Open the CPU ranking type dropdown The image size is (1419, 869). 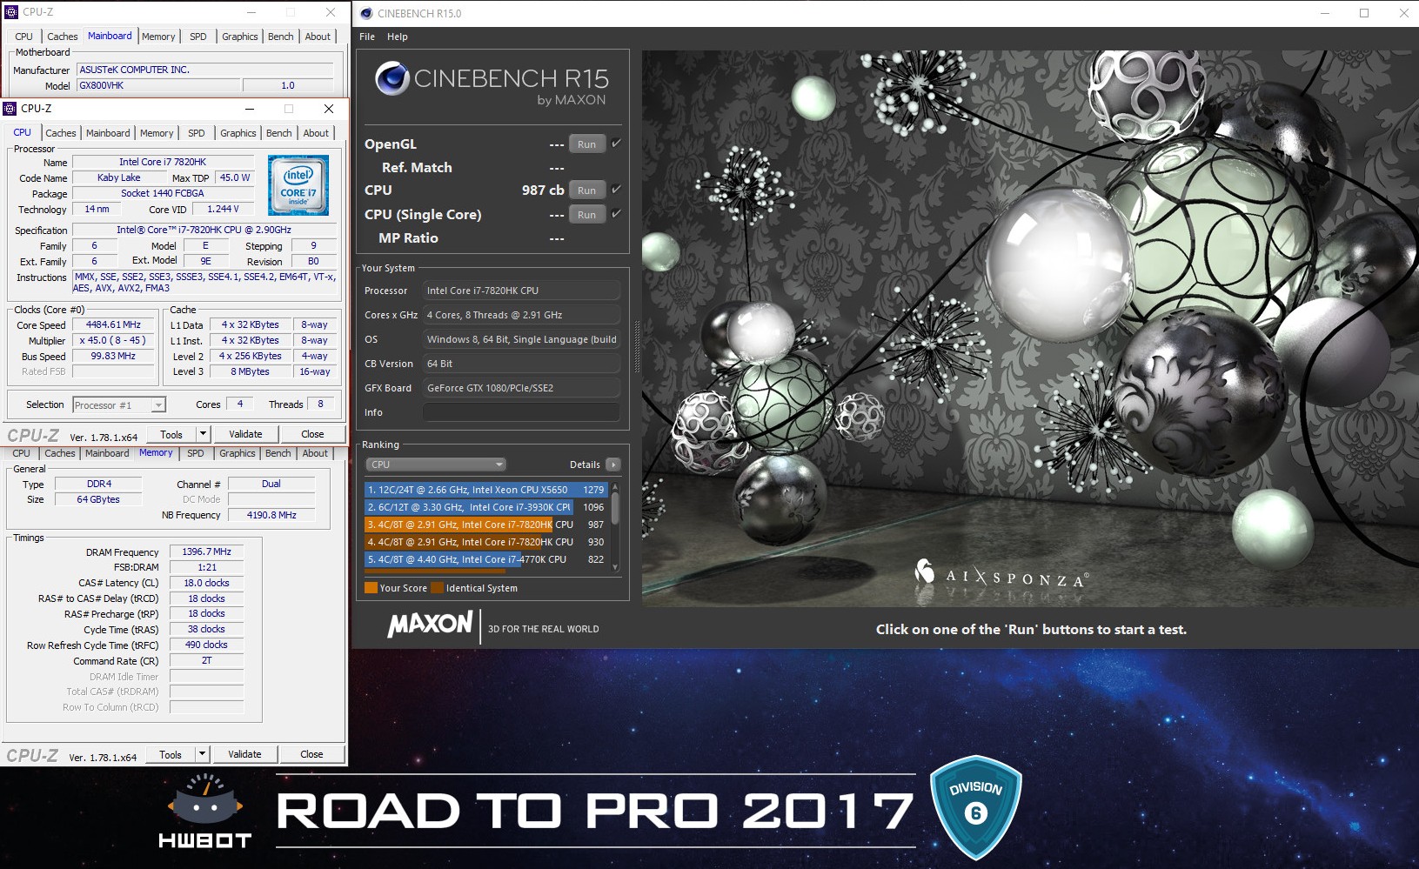click(435, 465)
